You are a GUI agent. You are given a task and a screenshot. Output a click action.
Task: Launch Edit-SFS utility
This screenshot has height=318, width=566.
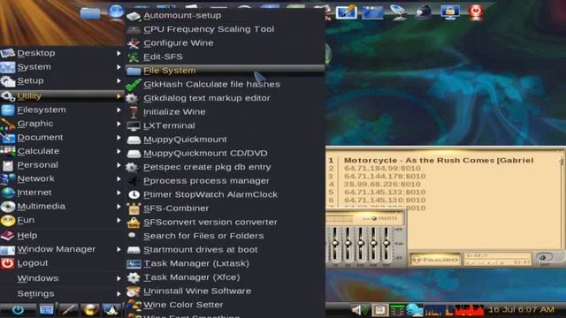[x=225, y=57]
